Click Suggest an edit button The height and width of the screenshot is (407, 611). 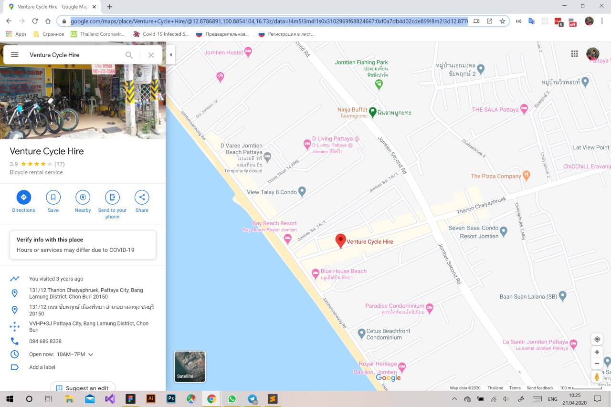click(x=83, y=388)
